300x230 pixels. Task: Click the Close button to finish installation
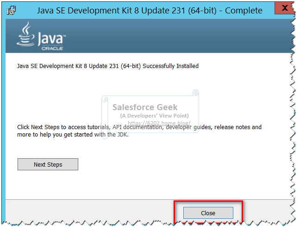pos(208,213)
